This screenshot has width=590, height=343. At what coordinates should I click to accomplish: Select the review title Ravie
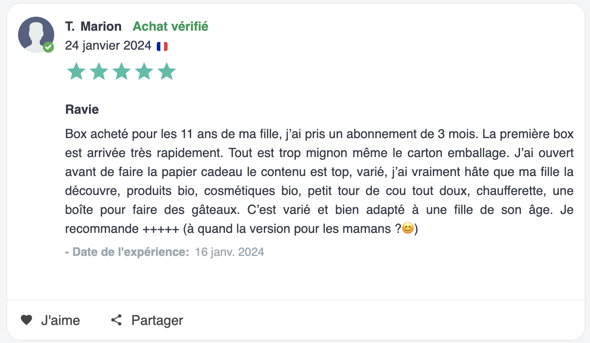(x=82, y=109)
